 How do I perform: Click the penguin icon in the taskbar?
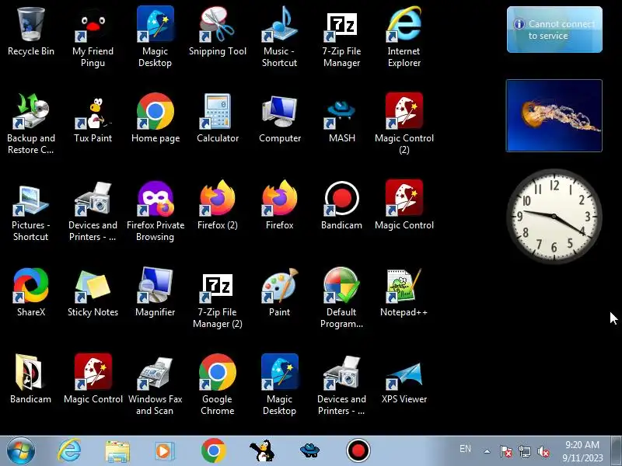tap(262, 450)
